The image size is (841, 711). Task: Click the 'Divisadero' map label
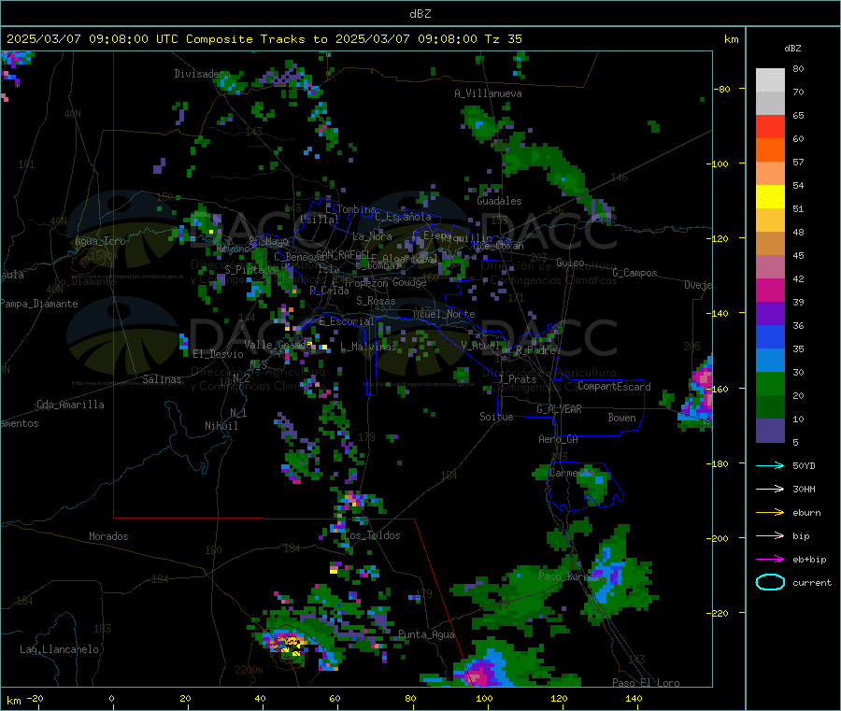(x=202, y=74)
